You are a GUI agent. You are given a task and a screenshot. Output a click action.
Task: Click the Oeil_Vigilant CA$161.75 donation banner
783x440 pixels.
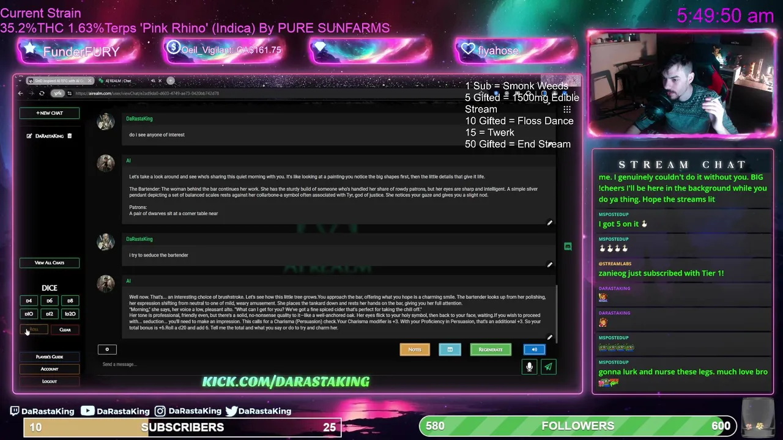click(x=224, y=51)
